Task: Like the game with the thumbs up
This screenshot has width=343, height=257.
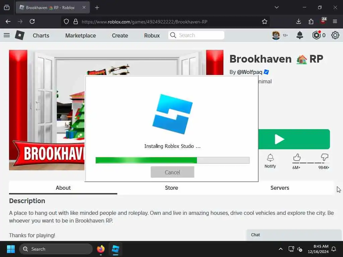Action: 297,157
